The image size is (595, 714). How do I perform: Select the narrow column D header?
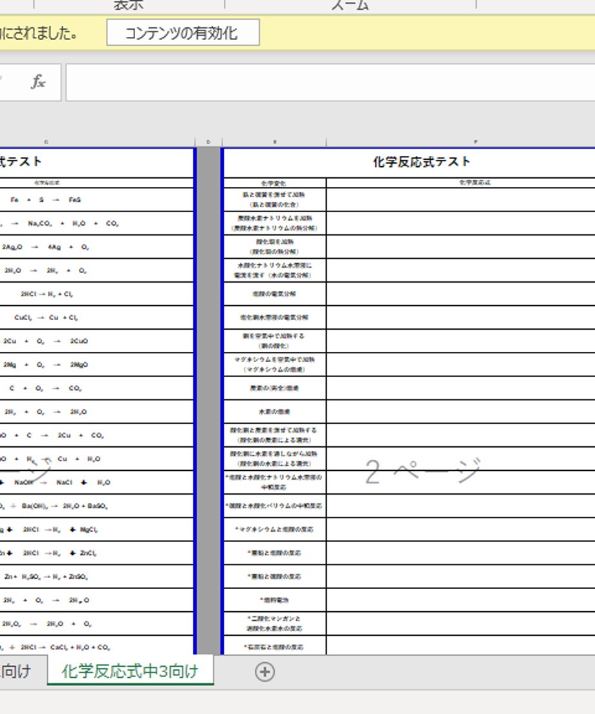point(208,142)
